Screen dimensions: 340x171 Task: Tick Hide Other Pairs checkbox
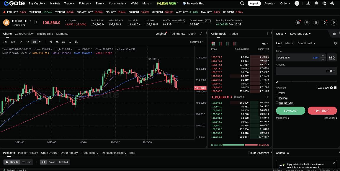[249, 153]
